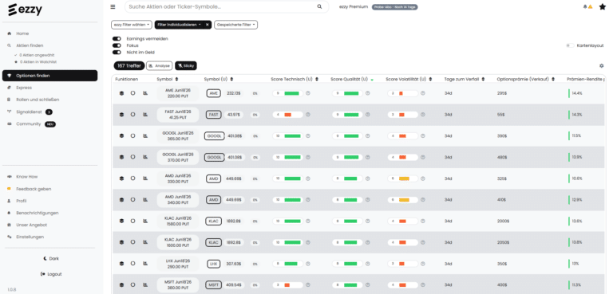This screenshot has width=613, height=294.
Task: Enable the Kartenlayout switch
Action: tap(570, 45)
